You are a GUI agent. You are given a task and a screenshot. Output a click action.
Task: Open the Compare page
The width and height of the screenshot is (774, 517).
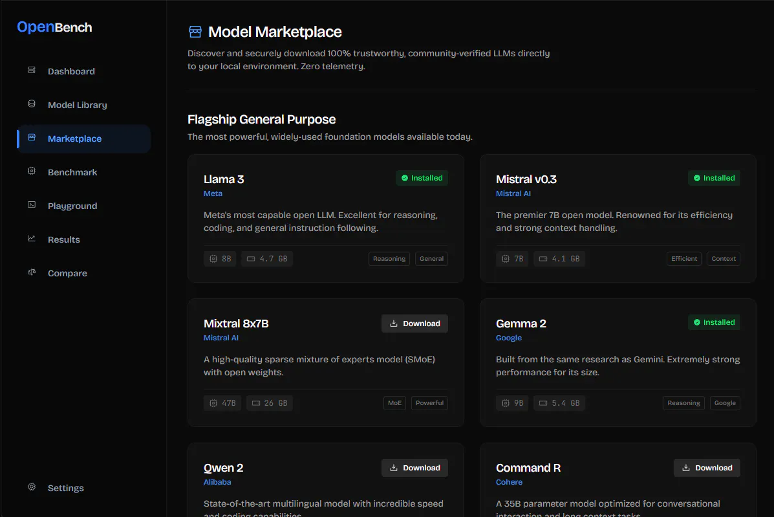84,273
